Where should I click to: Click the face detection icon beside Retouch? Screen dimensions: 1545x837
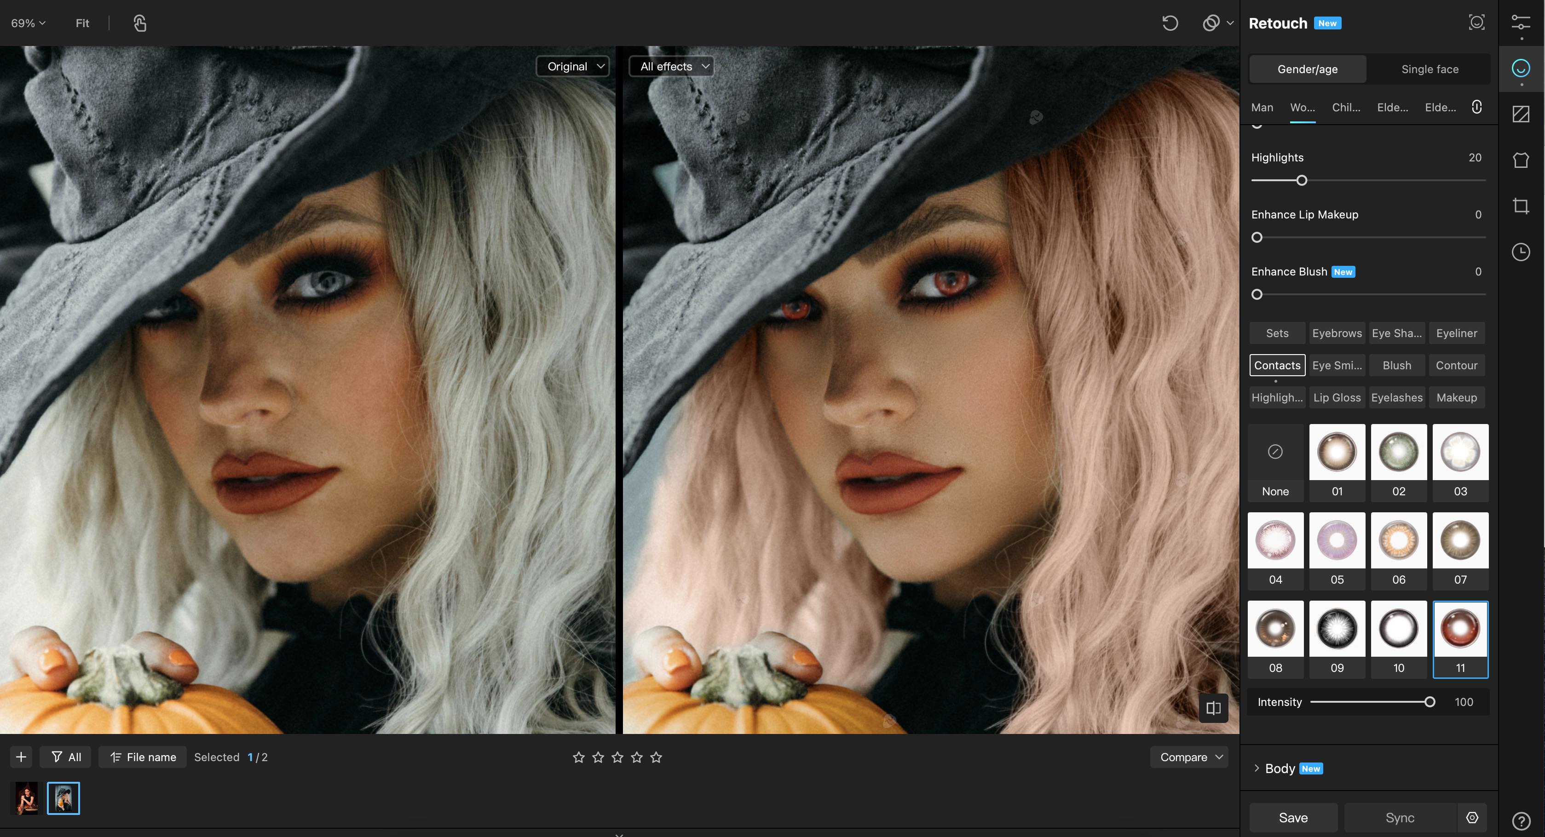click(1476, 23)
